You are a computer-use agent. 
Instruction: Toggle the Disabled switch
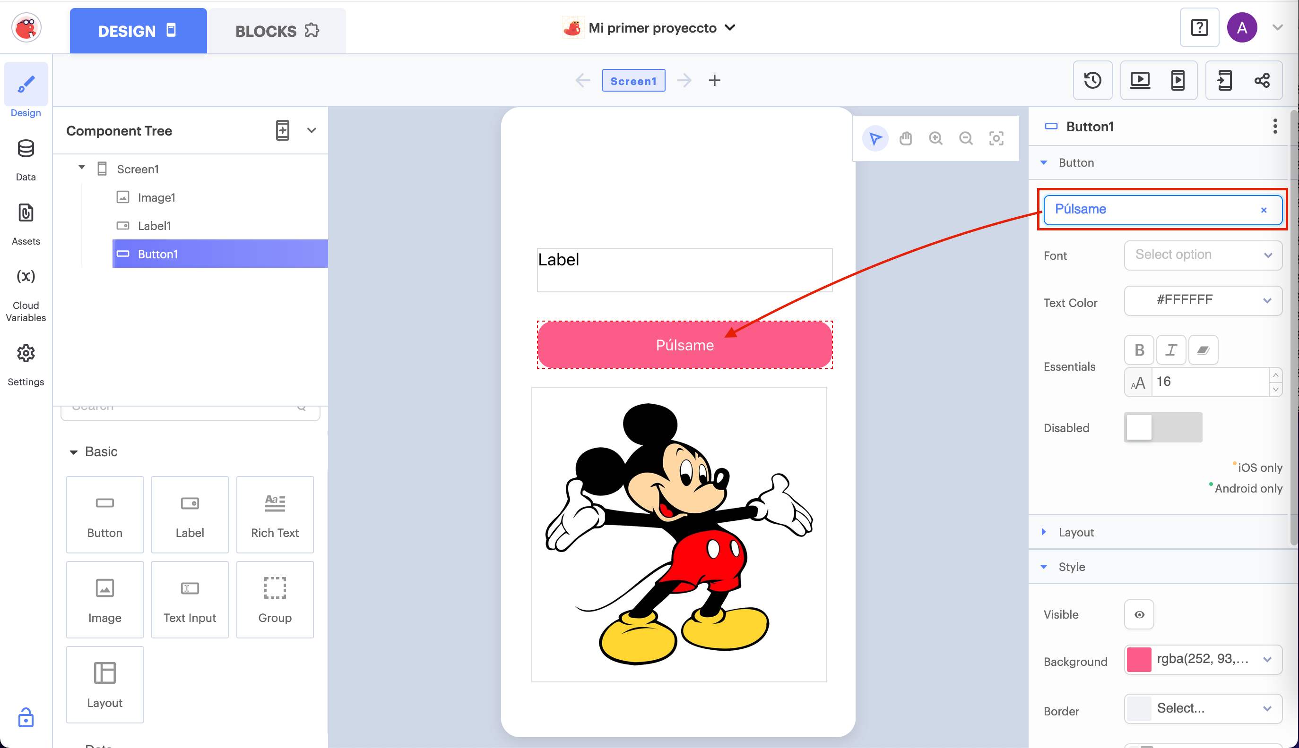pyautogui.click(x=1163, y=427)
